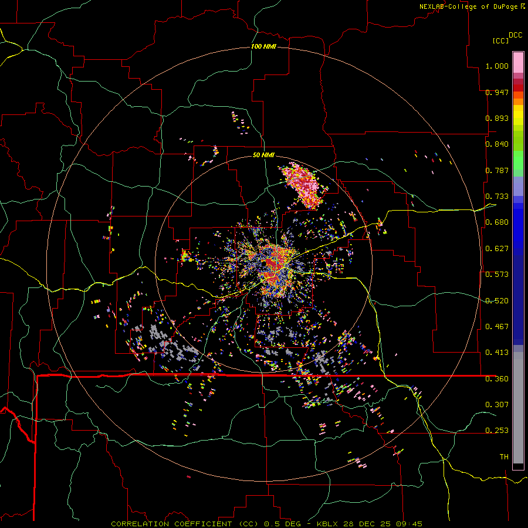This screenshot has height=528, width=528.
Task: Click the 0.307 legend value
Action: pos(497,404)
